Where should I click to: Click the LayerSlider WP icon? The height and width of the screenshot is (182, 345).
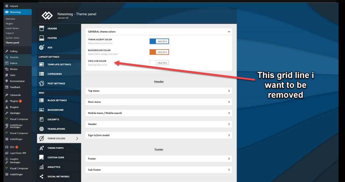tap(7, 153)
